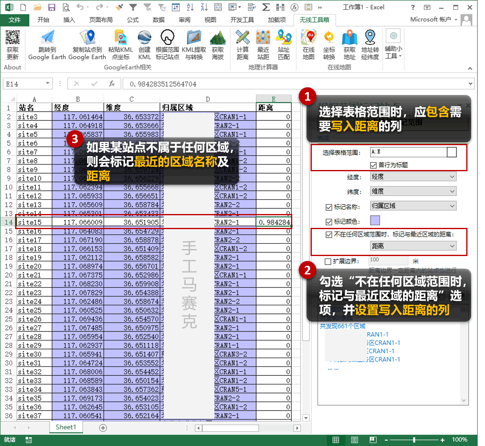The width and height of the screenshot is (485, 446).
Task: Switch to the 页面布局 ribbon tab
Action: pos(101,20)
